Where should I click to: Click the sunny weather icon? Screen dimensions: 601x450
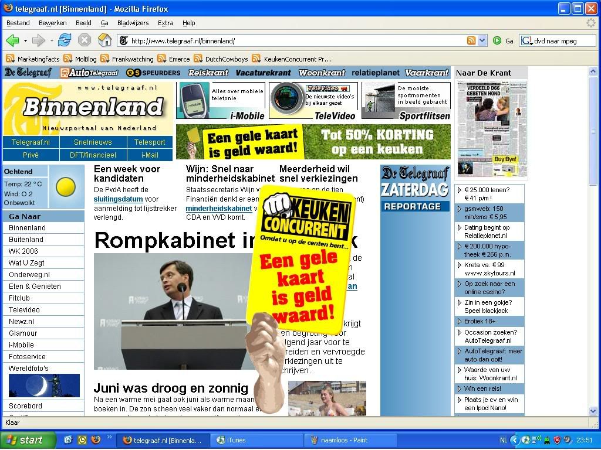click(x=66, y=187)
